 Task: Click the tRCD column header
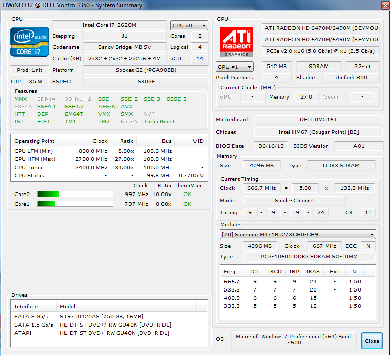(x=275, y=271)
